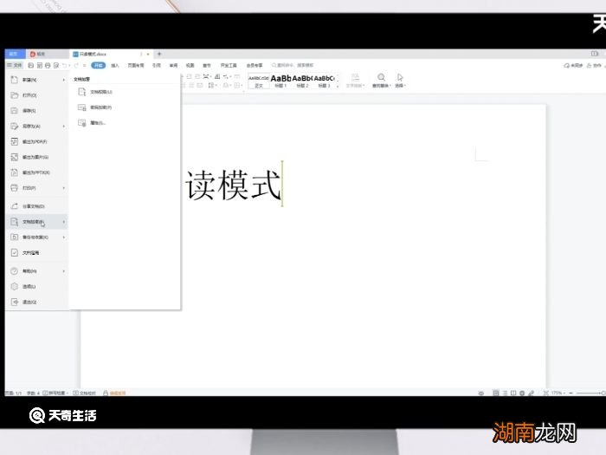The image size is (606, 455).
Task: Expand the Help submenu arrow
Action: click(x=64, y=271)
